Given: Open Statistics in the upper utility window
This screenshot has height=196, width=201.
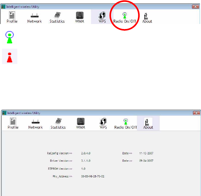Looking at the screenshot, I should click(x=57, y=17).
